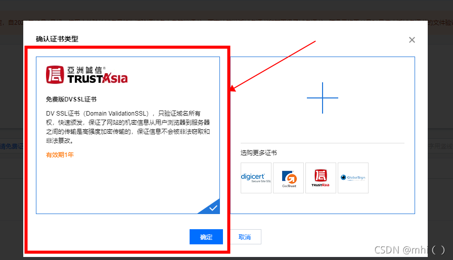Close the 确认证书类型 dialog
453x260 pixels.
(412, 40)
